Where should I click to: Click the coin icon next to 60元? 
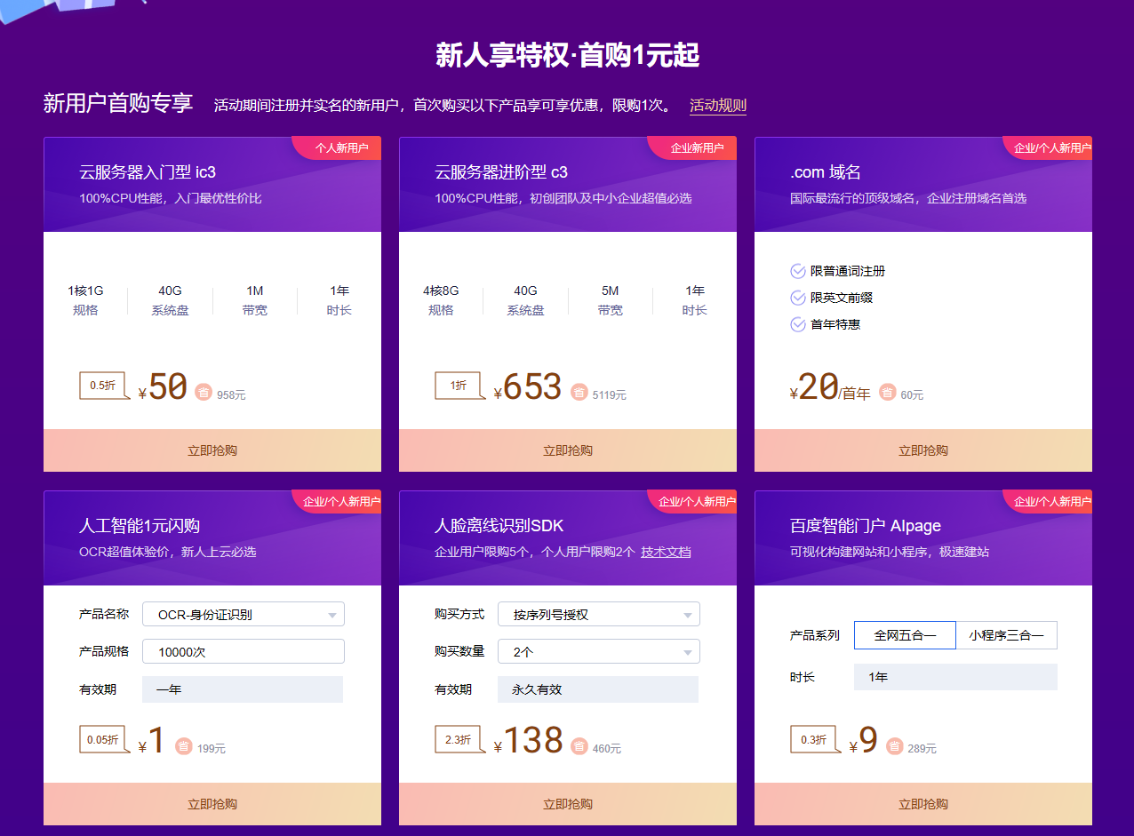pos(887,392)
